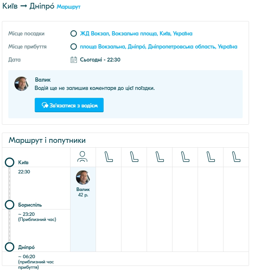Click the boarding place circle marker
Viewport: 256px width, 271px height.
(x=74, y=33)
